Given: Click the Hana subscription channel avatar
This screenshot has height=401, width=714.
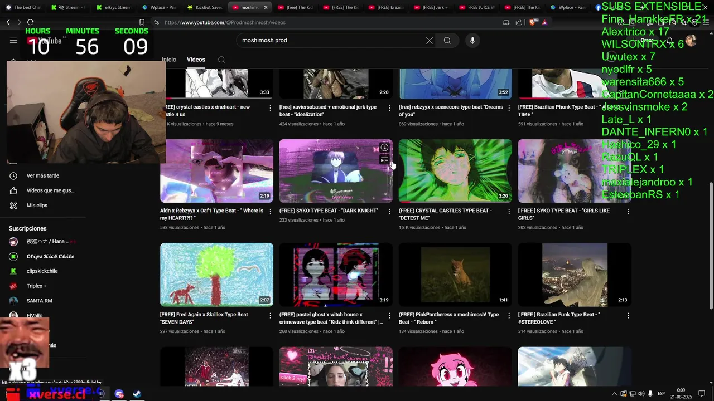Looking at the screenshot, I should coord(13,242).
